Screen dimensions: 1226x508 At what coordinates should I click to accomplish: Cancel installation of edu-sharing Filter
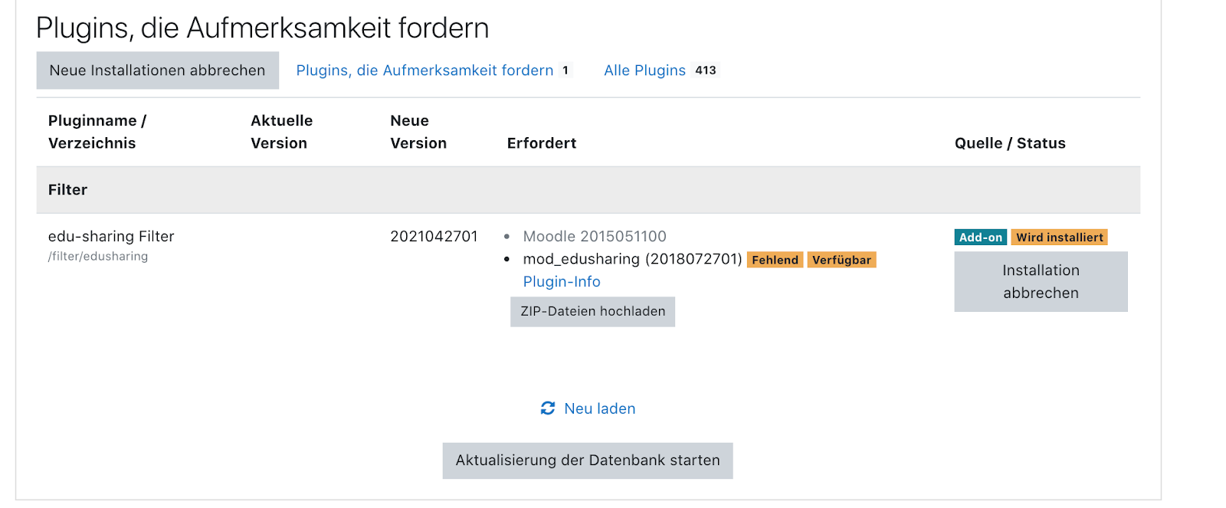pyautogui.click(x=1041, y=282)
